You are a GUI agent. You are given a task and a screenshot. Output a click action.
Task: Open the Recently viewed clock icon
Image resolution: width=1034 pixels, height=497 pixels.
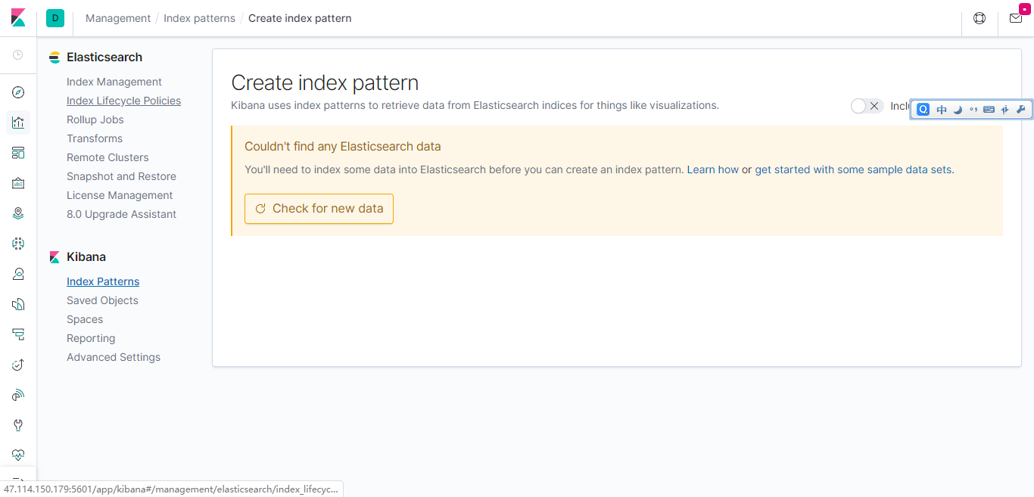(x=18, y=55)
